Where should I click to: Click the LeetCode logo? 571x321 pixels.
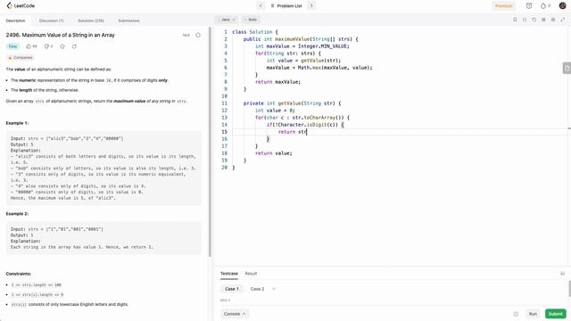(21, 6)
